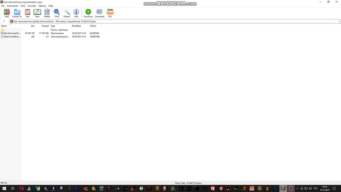Screen dimensions: 341x192
Task: Click the modified date 29.04.2021 0:15
Action: tap(79, 37)
